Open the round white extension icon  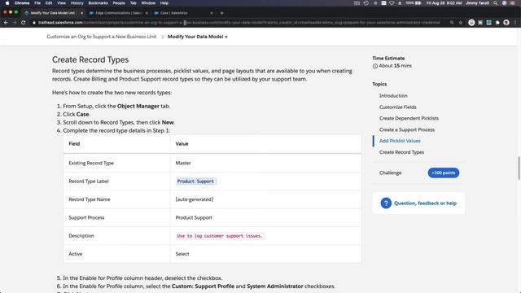coord(471,23)
